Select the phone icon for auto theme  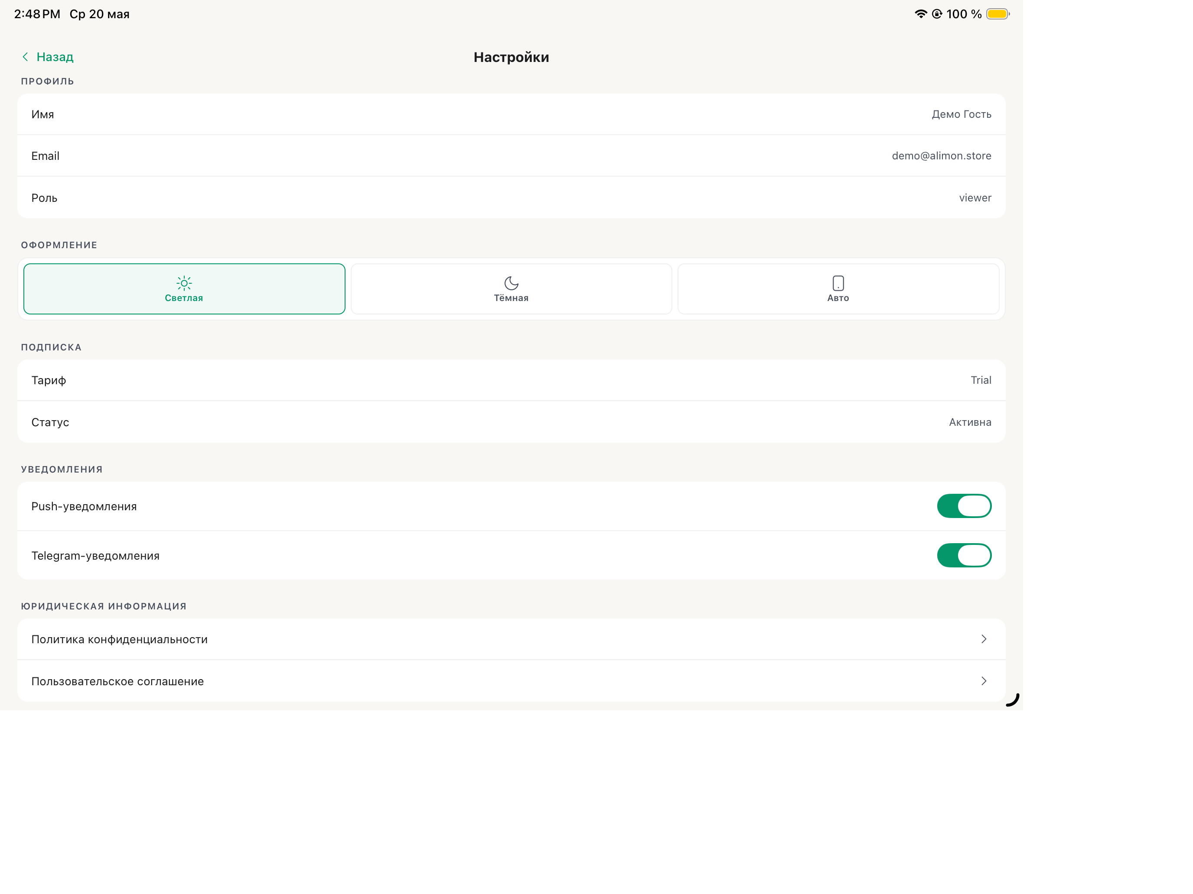(x=838, y=283)
